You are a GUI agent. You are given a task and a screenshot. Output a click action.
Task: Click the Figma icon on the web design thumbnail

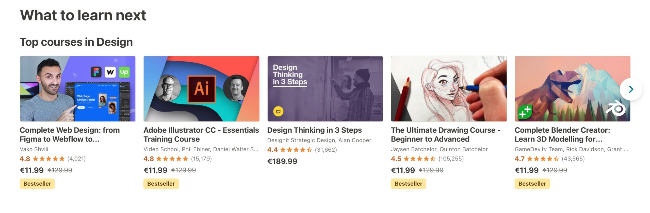point(96,72)
